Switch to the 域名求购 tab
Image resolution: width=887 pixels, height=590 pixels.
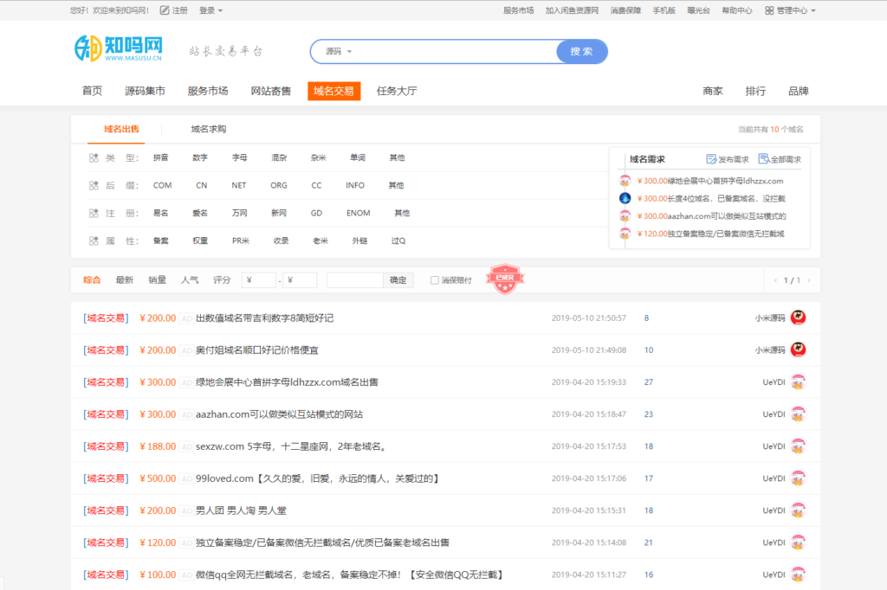(x=209, y=129)
